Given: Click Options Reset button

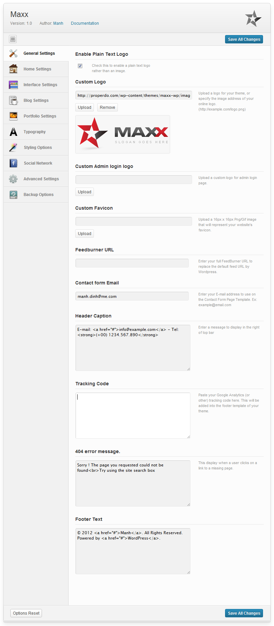Looking at the screenshot, I should [26, 613].
